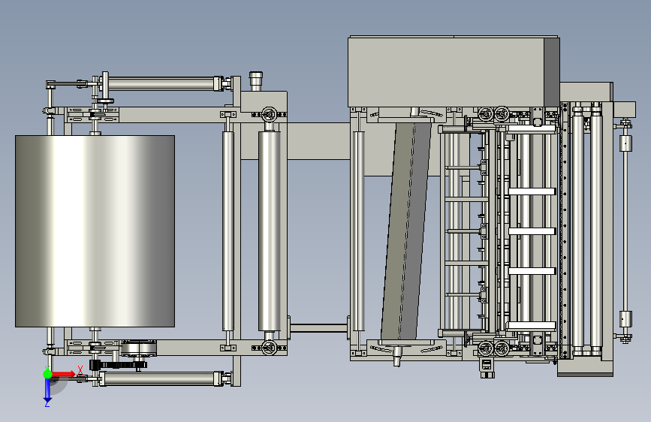Select the thick vertical guide roller
This screenshot has height=422, width=651.
pyautogui.click(x=270, y=231)
